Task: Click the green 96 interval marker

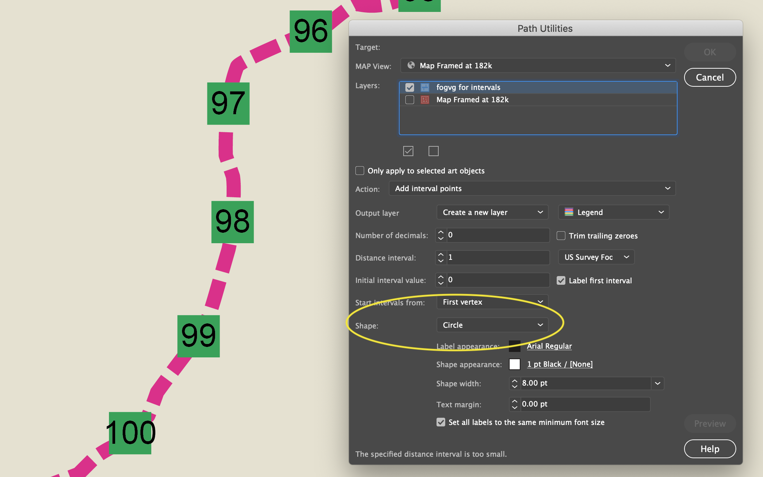Action: click(311, 31)
